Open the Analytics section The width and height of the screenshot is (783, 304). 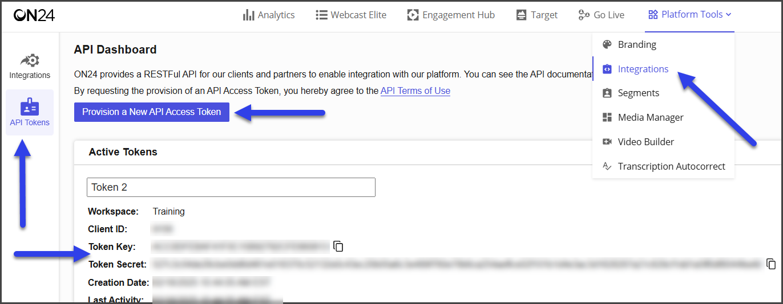point(269,15)
